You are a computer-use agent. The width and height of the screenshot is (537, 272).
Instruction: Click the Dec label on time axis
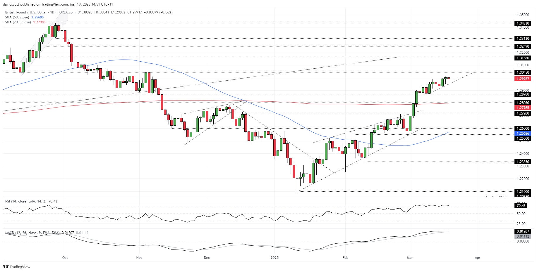coord(207,257)
